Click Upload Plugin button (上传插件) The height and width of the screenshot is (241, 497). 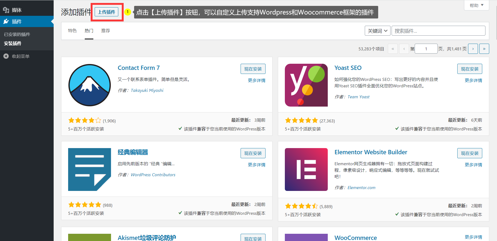[106, 12]
